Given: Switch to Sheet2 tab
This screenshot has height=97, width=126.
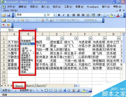Looking at the screenshot, I should pyautogui.click(x=30, y=86).
